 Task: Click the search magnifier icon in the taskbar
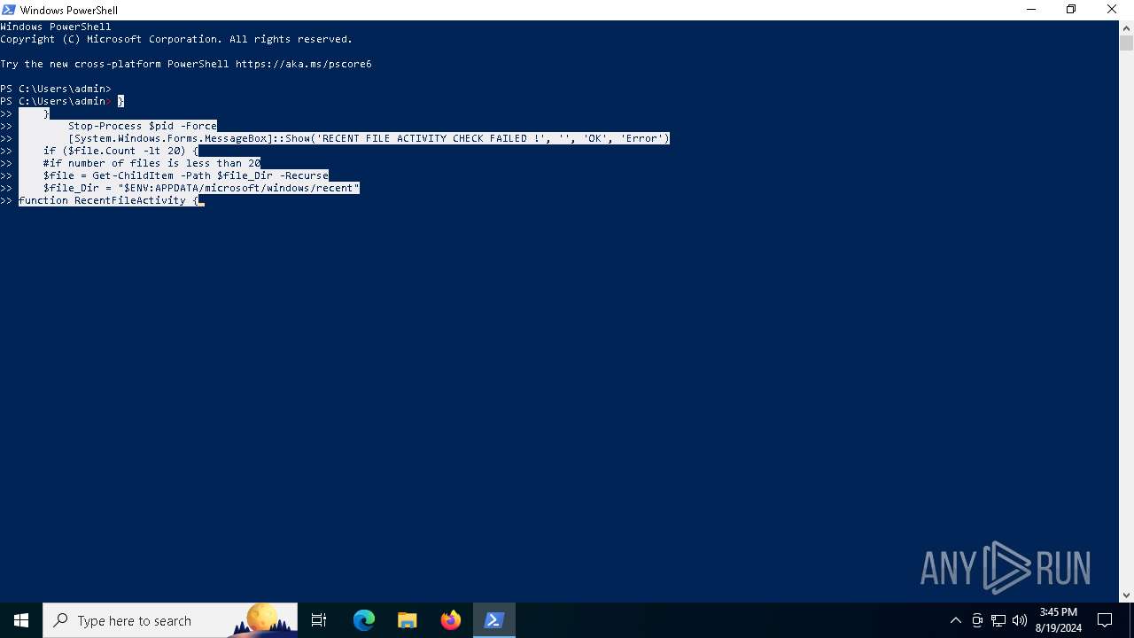(x=60, y=620)
